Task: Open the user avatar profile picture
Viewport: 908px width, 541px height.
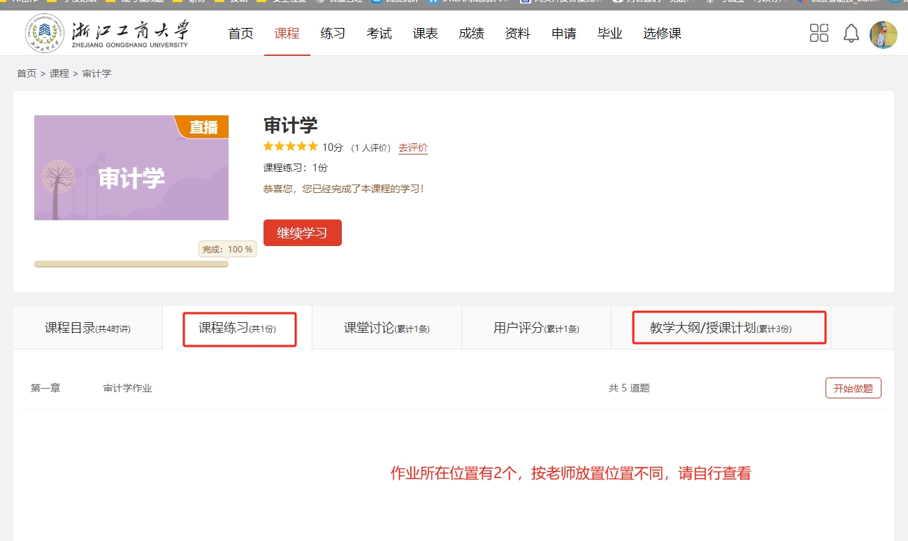Action: click(x=883, y=34)
